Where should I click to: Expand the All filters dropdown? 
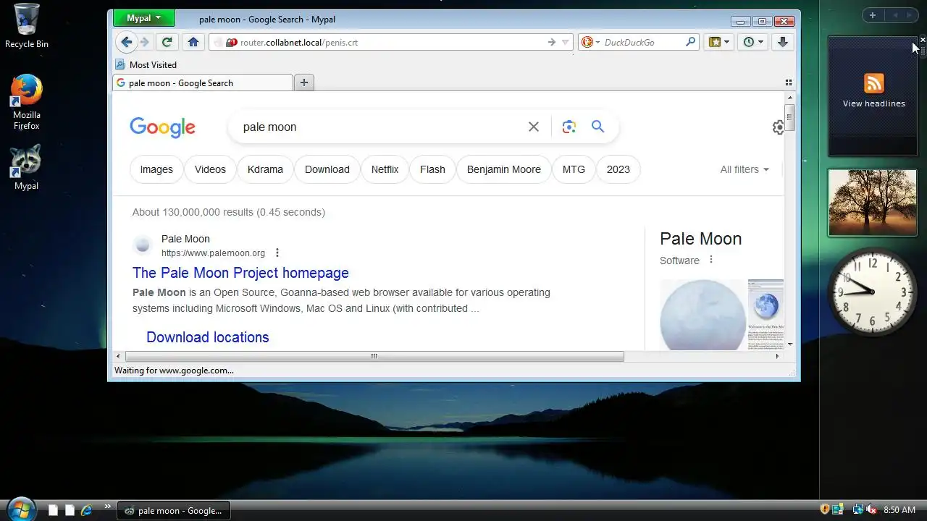(744, 169)
